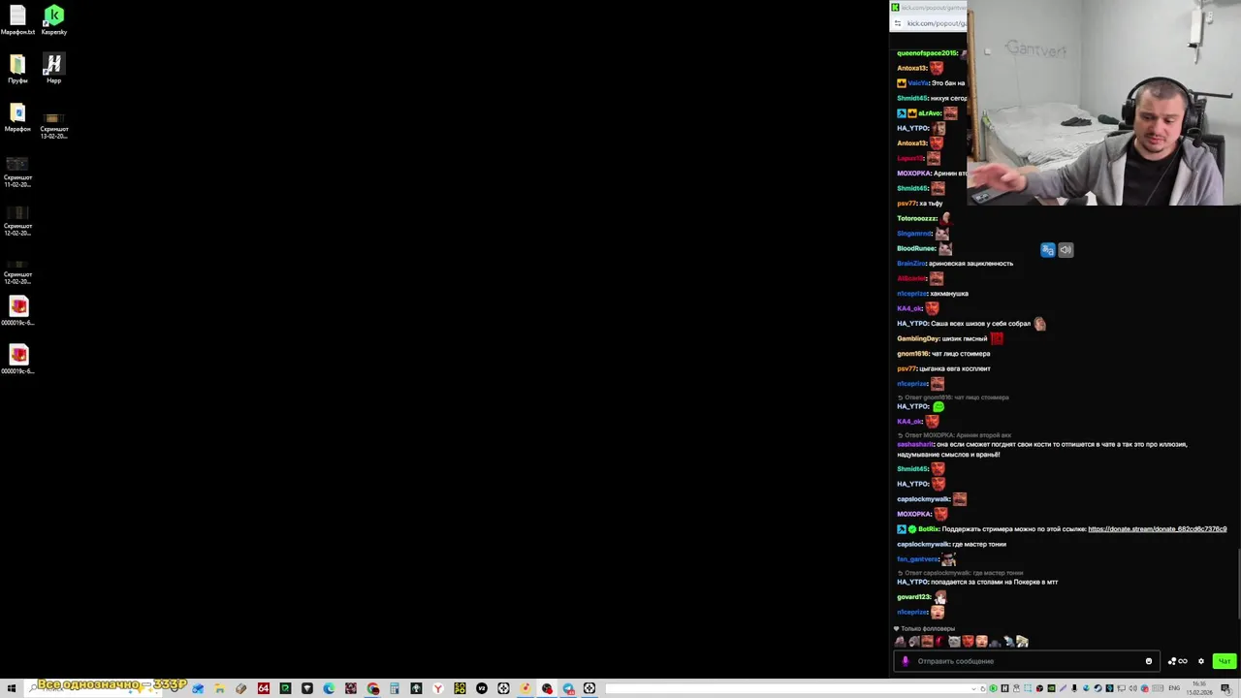Open the Calculator taskbar icon
1241x698 pixels.
[x=394, y=688]
